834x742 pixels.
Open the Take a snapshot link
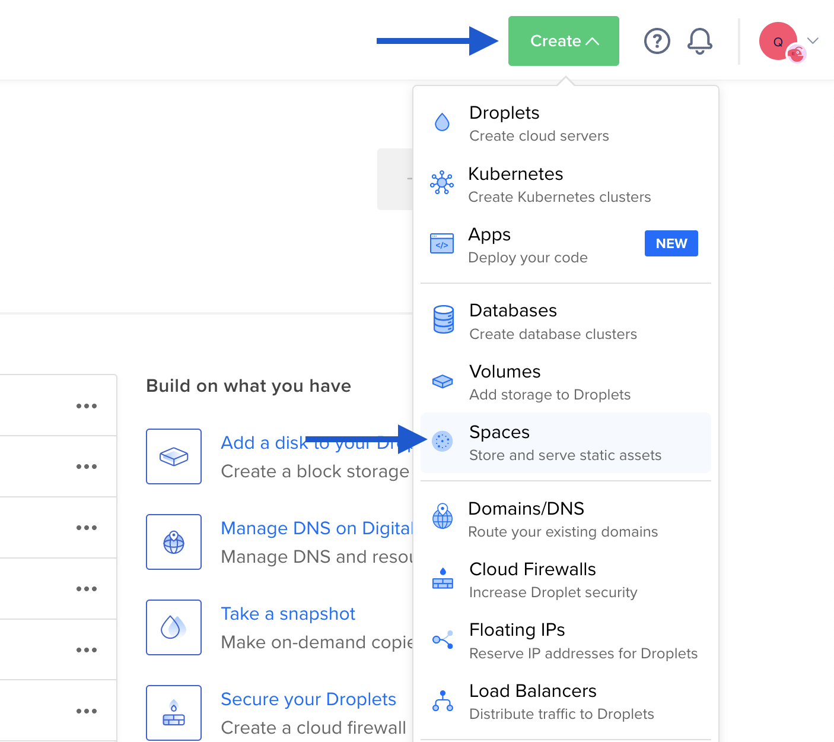pos(288,614)
